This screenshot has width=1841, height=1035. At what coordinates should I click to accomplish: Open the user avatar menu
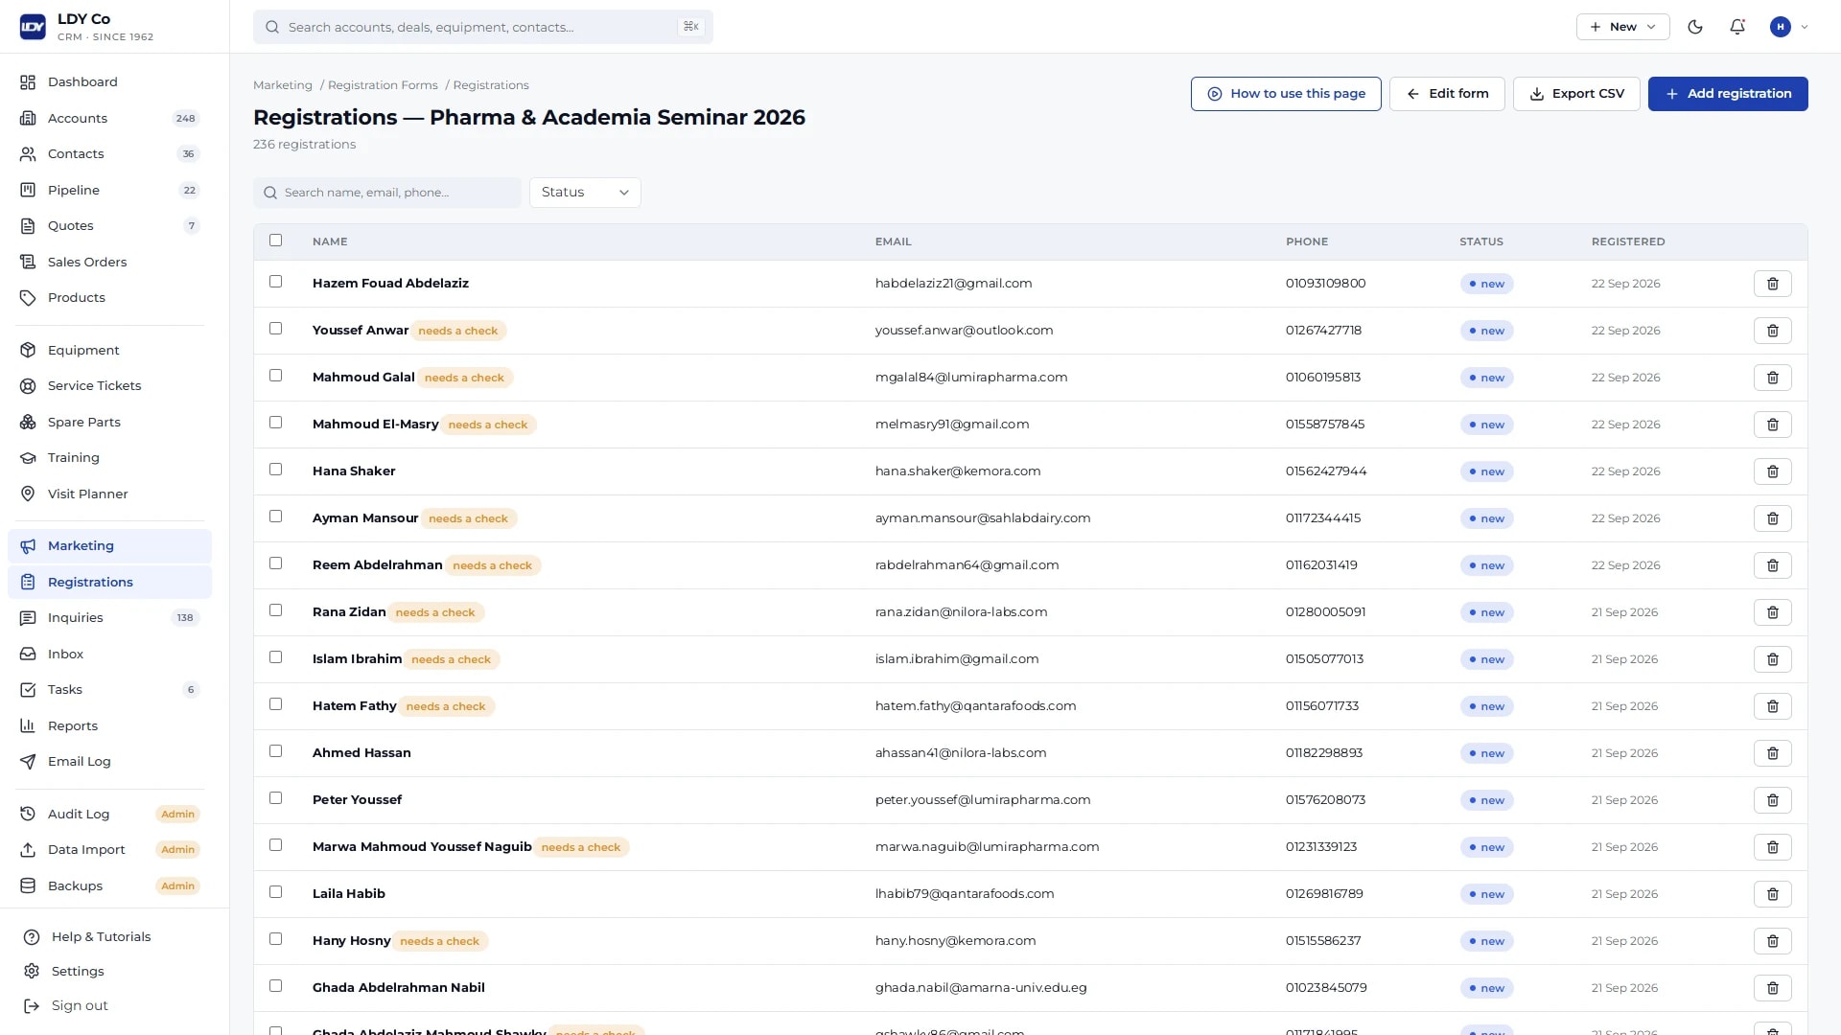pyautogui.click(x=1788, y=27)
